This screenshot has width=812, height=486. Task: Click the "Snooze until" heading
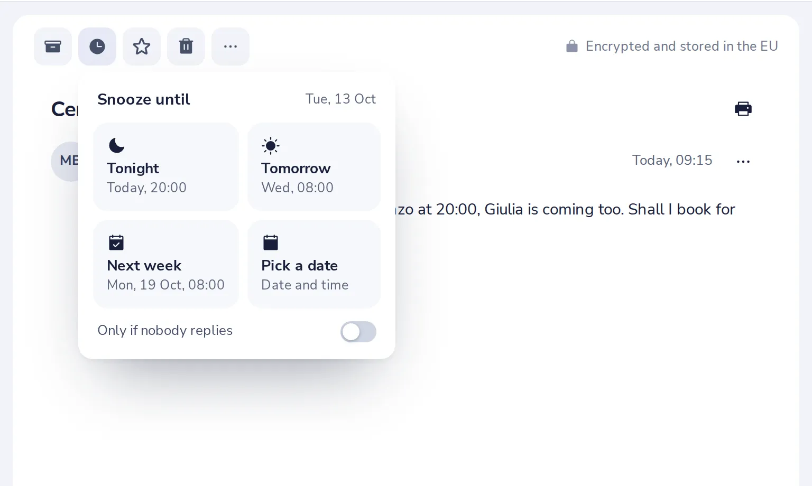tap(144, 99)
